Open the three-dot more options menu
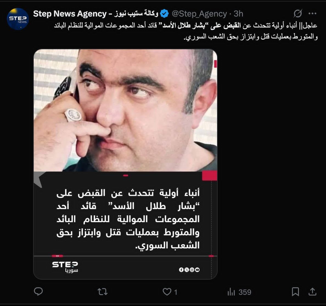The height and width of the screenshot is (306, 326). pyautogui.click(x=312, y=13)
